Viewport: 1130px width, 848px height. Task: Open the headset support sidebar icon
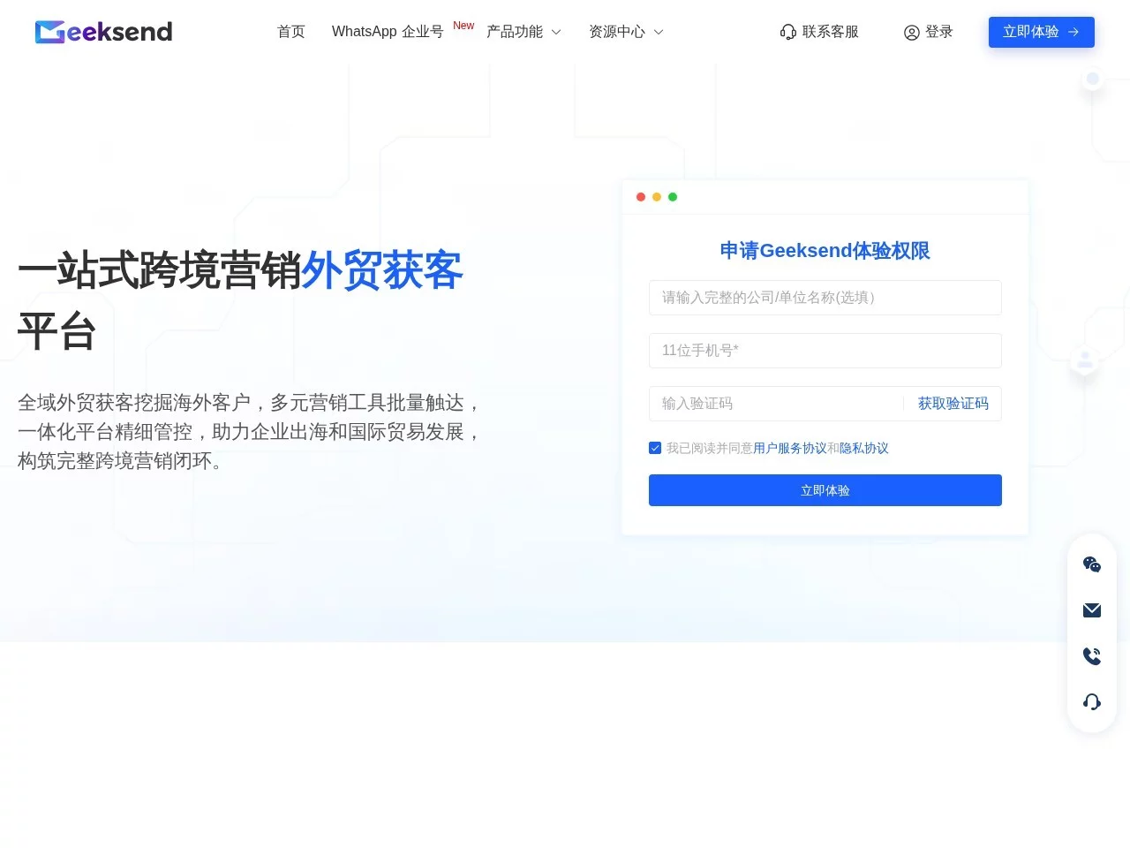coord(1092,702)
